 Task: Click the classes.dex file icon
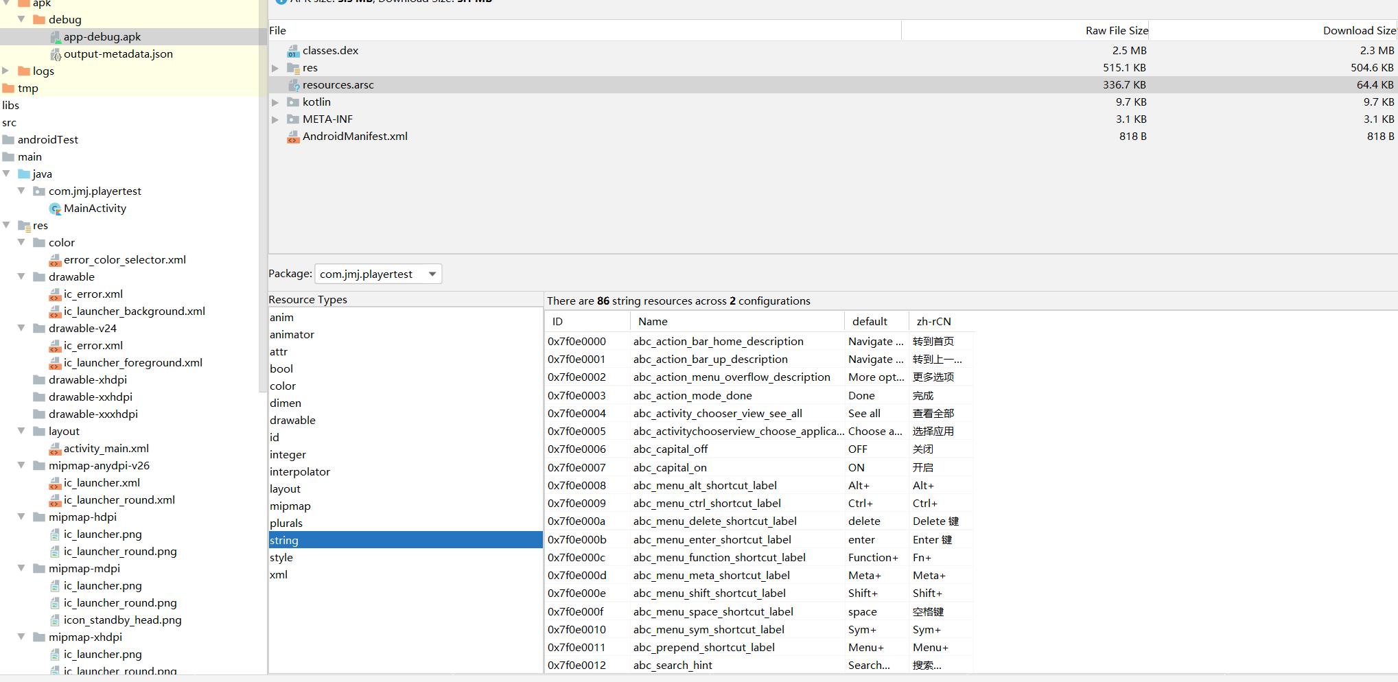293,51
